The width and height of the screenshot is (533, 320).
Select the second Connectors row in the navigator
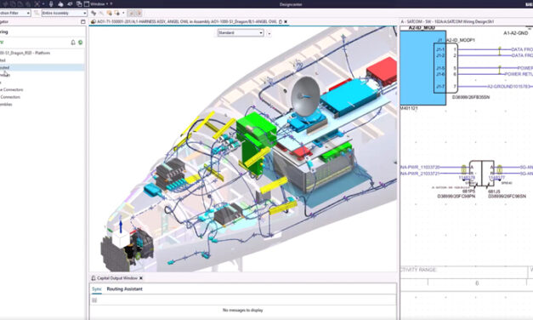43,97
